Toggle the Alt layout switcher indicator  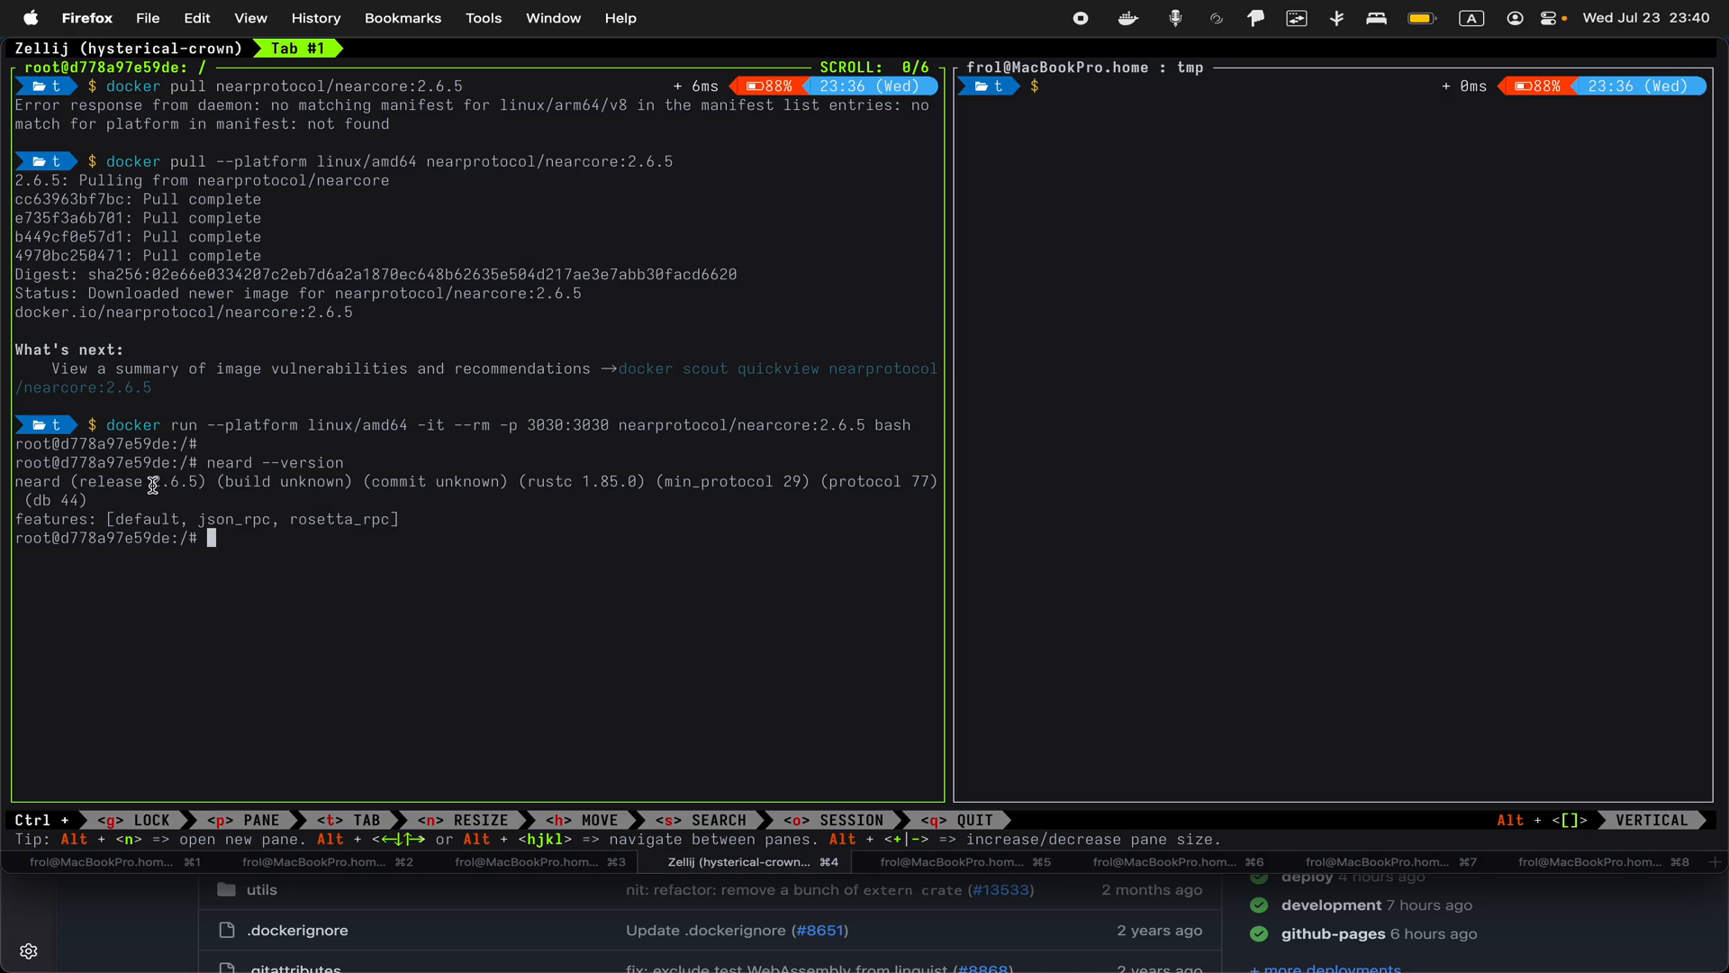pos(1542,820)
